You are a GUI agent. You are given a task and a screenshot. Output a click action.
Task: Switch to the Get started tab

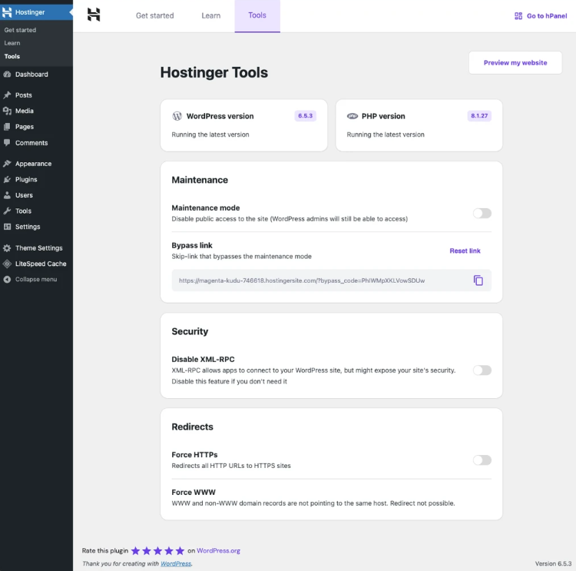pos(154,15)
